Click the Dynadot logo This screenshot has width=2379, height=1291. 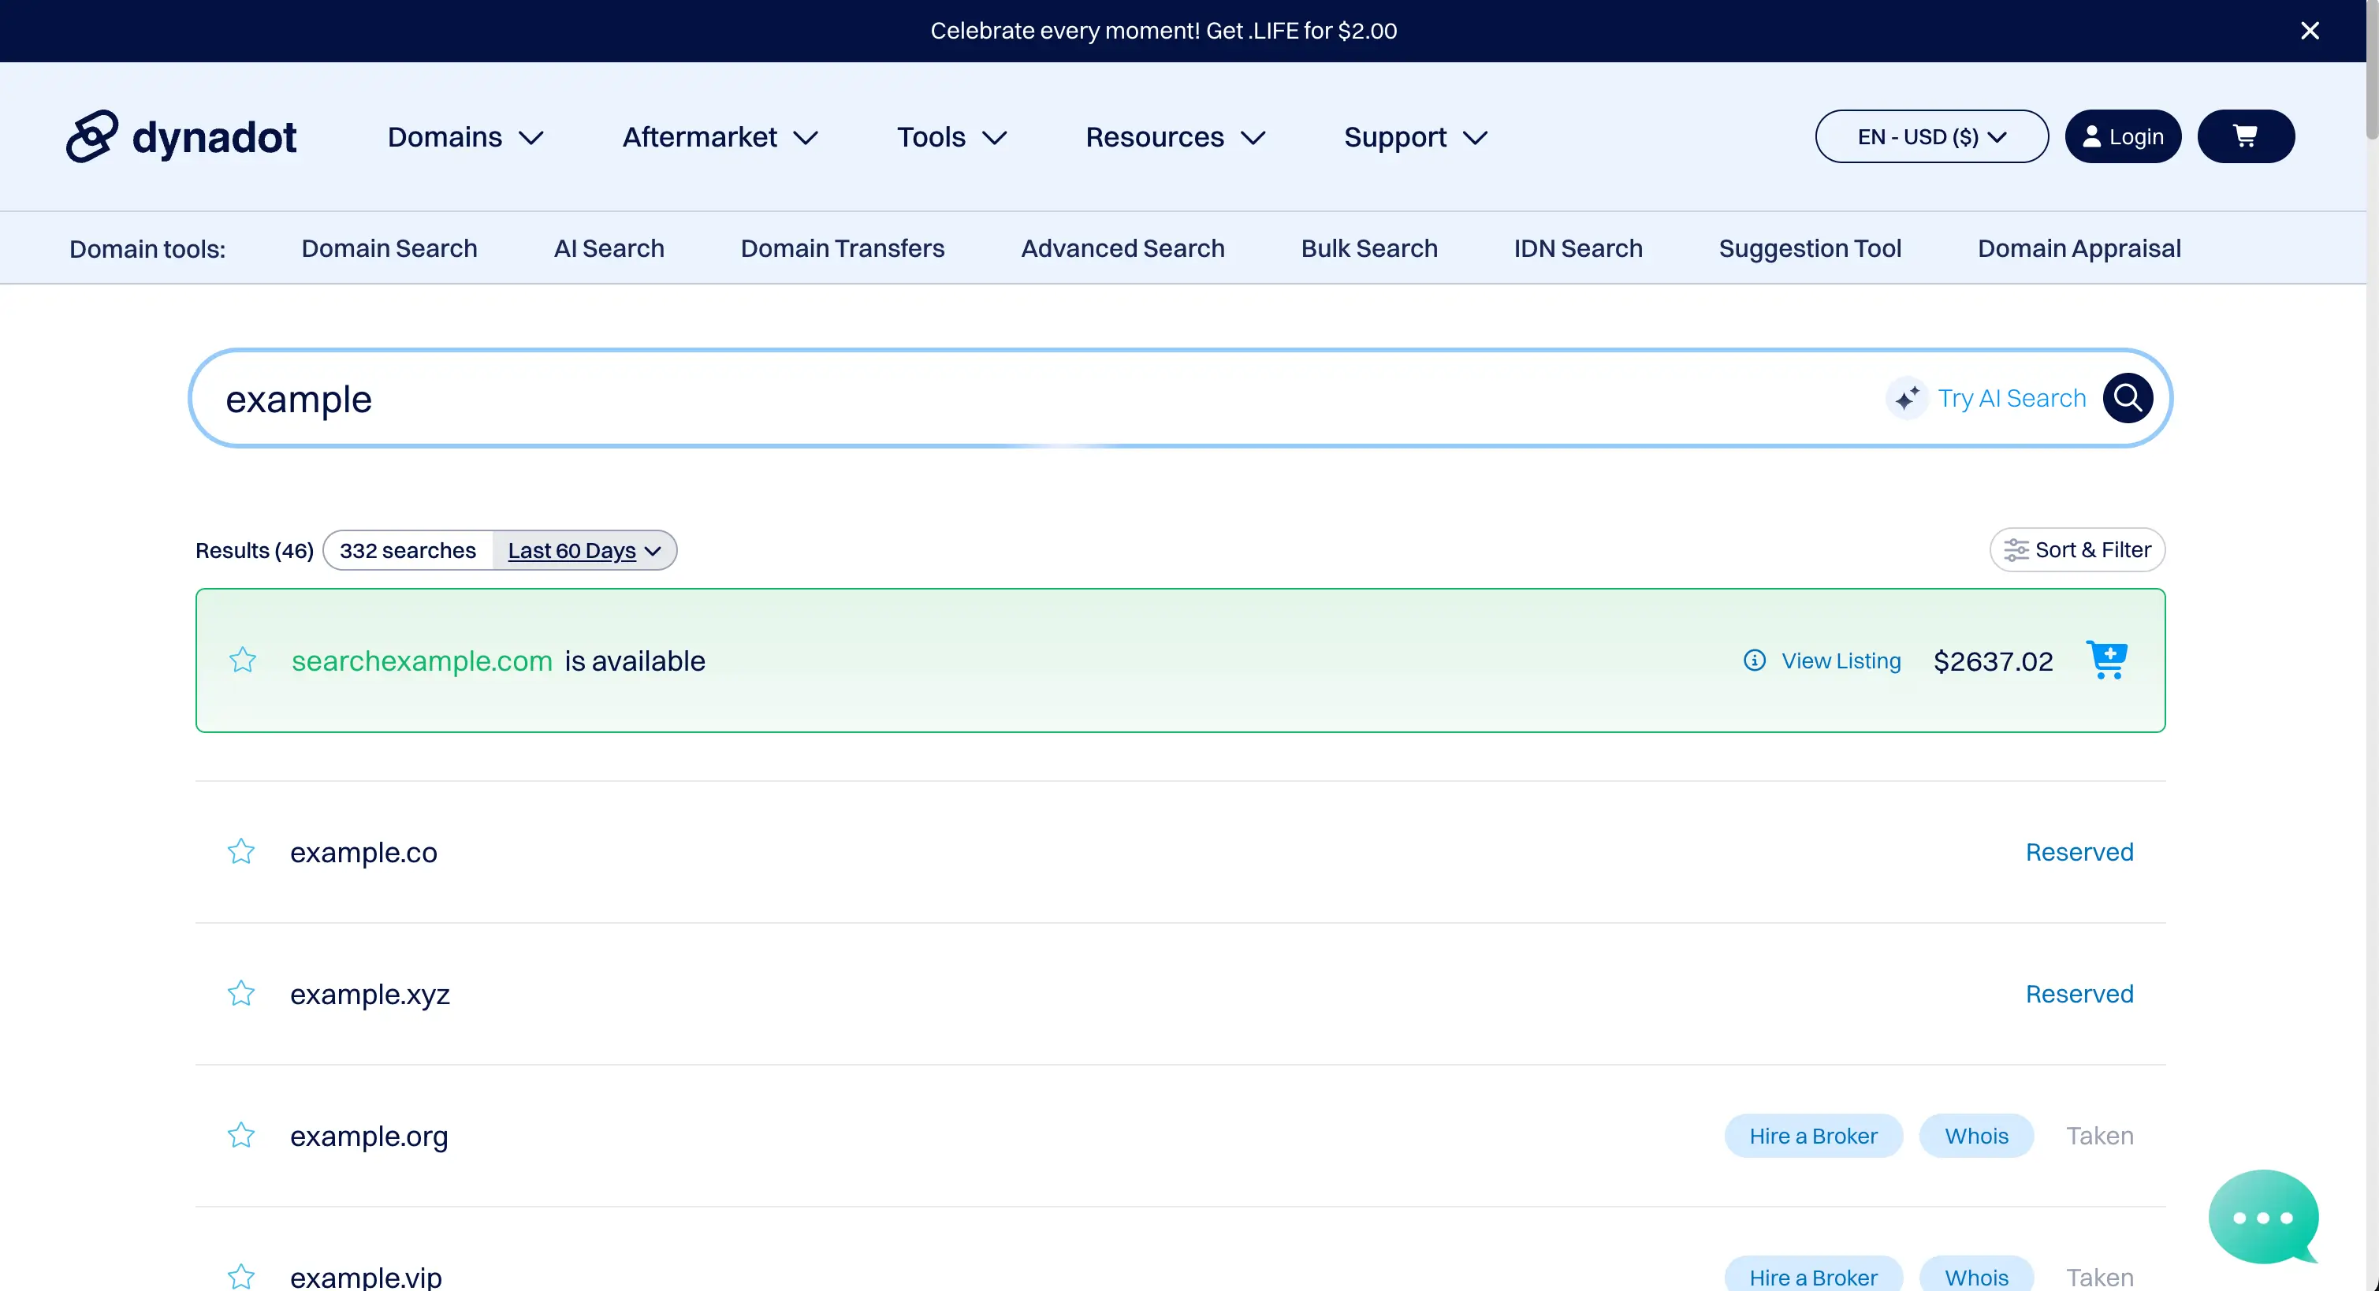(x=181, y=136)
